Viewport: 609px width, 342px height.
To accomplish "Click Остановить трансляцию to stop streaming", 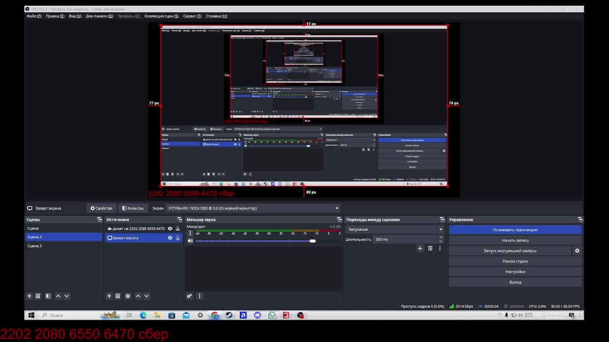I will click(x=515, y=230).
